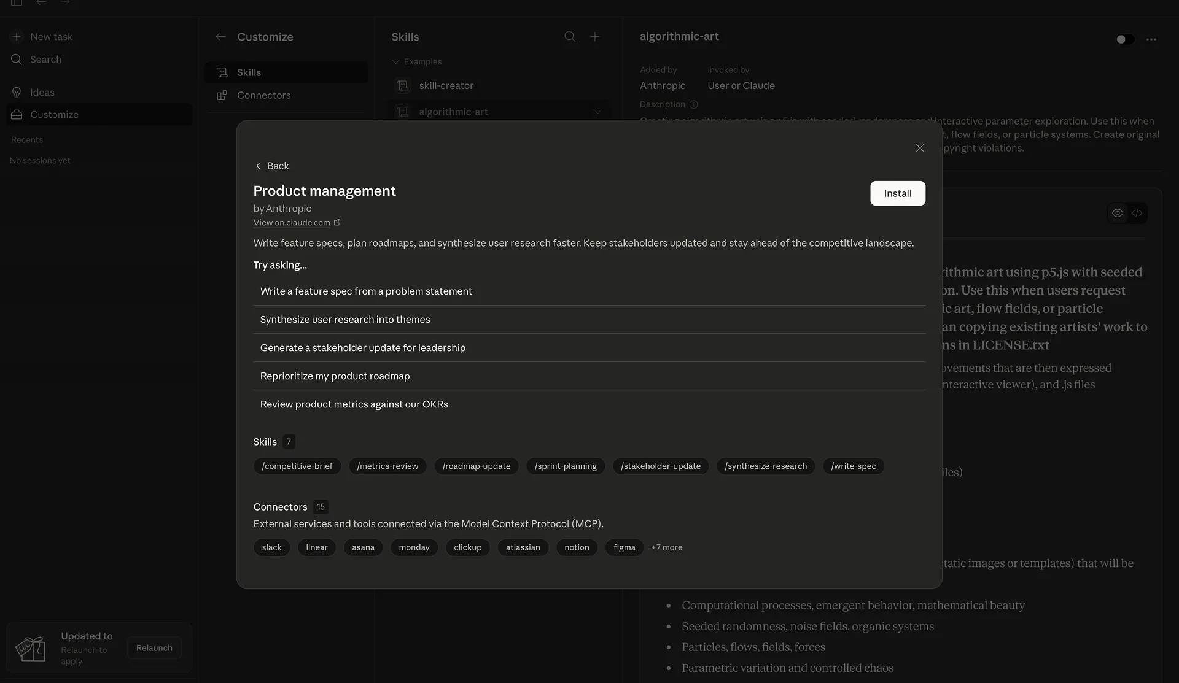Click the /synthesize-research skill chip
Image resolution: width=1179 pixels, height=683 pixels.
(766, 466)
